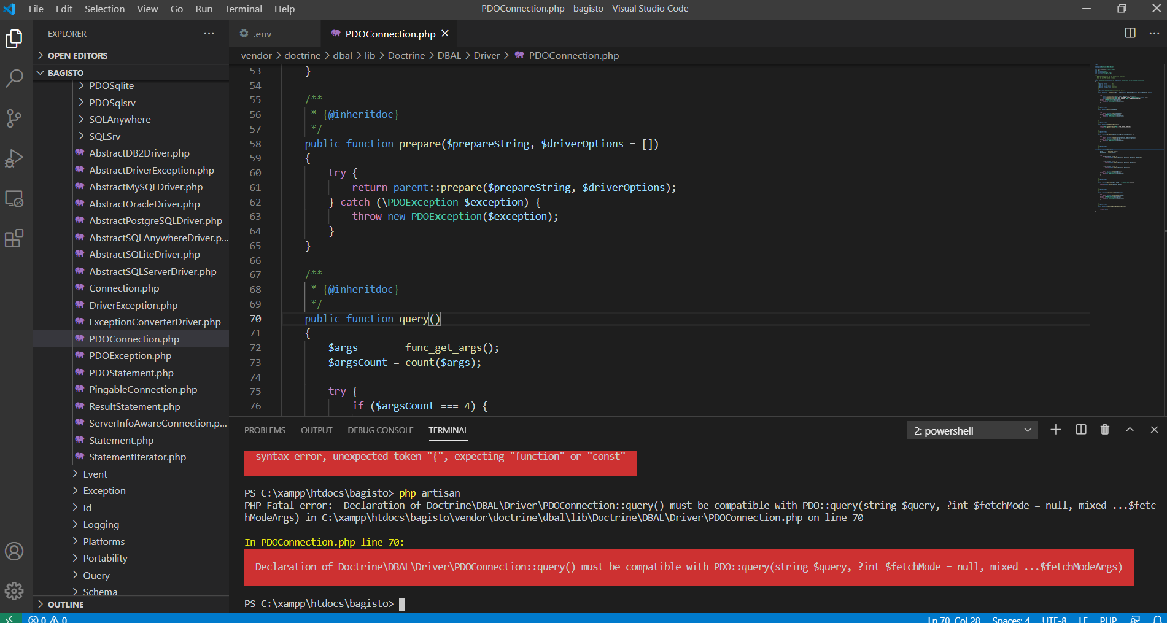Close the terminal panel

(x=1154, y=430)
